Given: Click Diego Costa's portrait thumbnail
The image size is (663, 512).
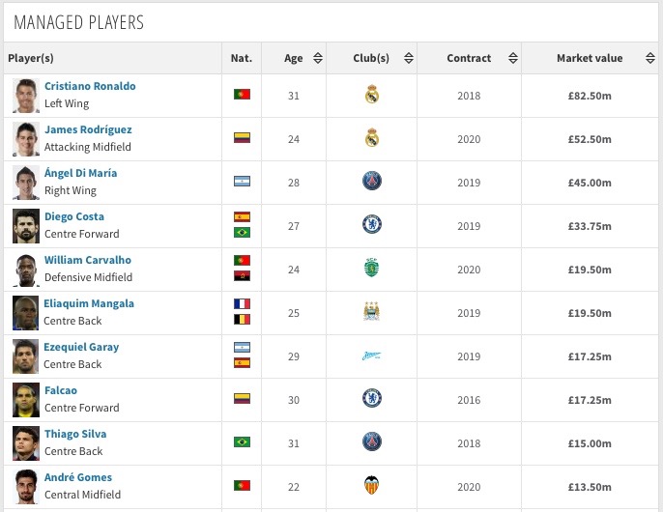Looking at the screenshot, I should [25, 225].
